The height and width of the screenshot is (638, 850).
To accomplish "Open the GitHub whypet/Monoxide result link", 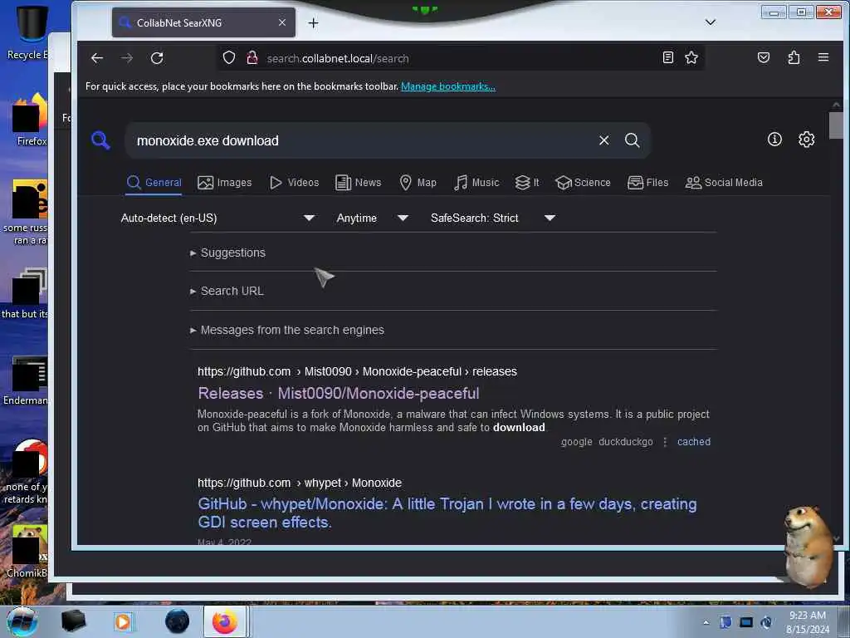I will click(x=447, y=513).
